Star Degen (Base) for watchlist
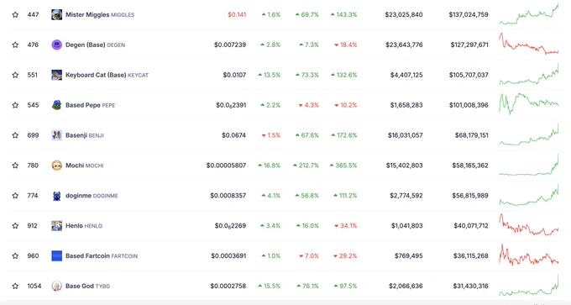This screenshot has height=305, width=571. click(x=15, y=45)
